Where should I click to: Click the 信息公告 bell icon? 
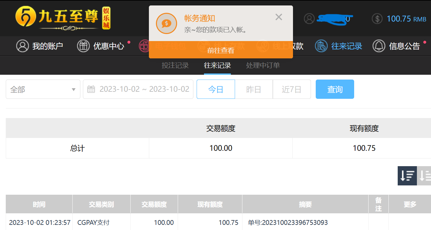tap(379, 46)
